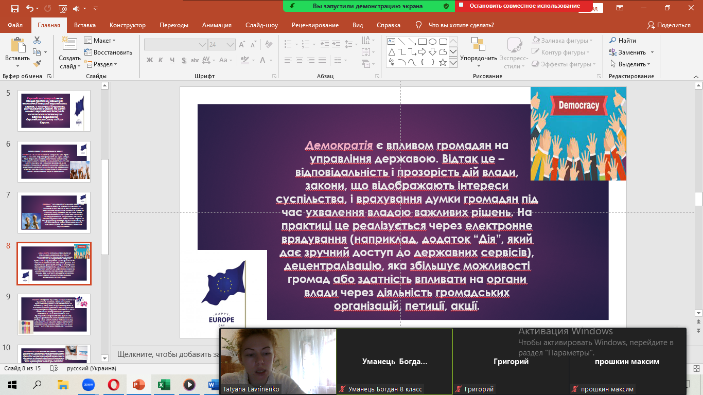
Task: Select slide 7 thumbnail
Action: (54, 212)
